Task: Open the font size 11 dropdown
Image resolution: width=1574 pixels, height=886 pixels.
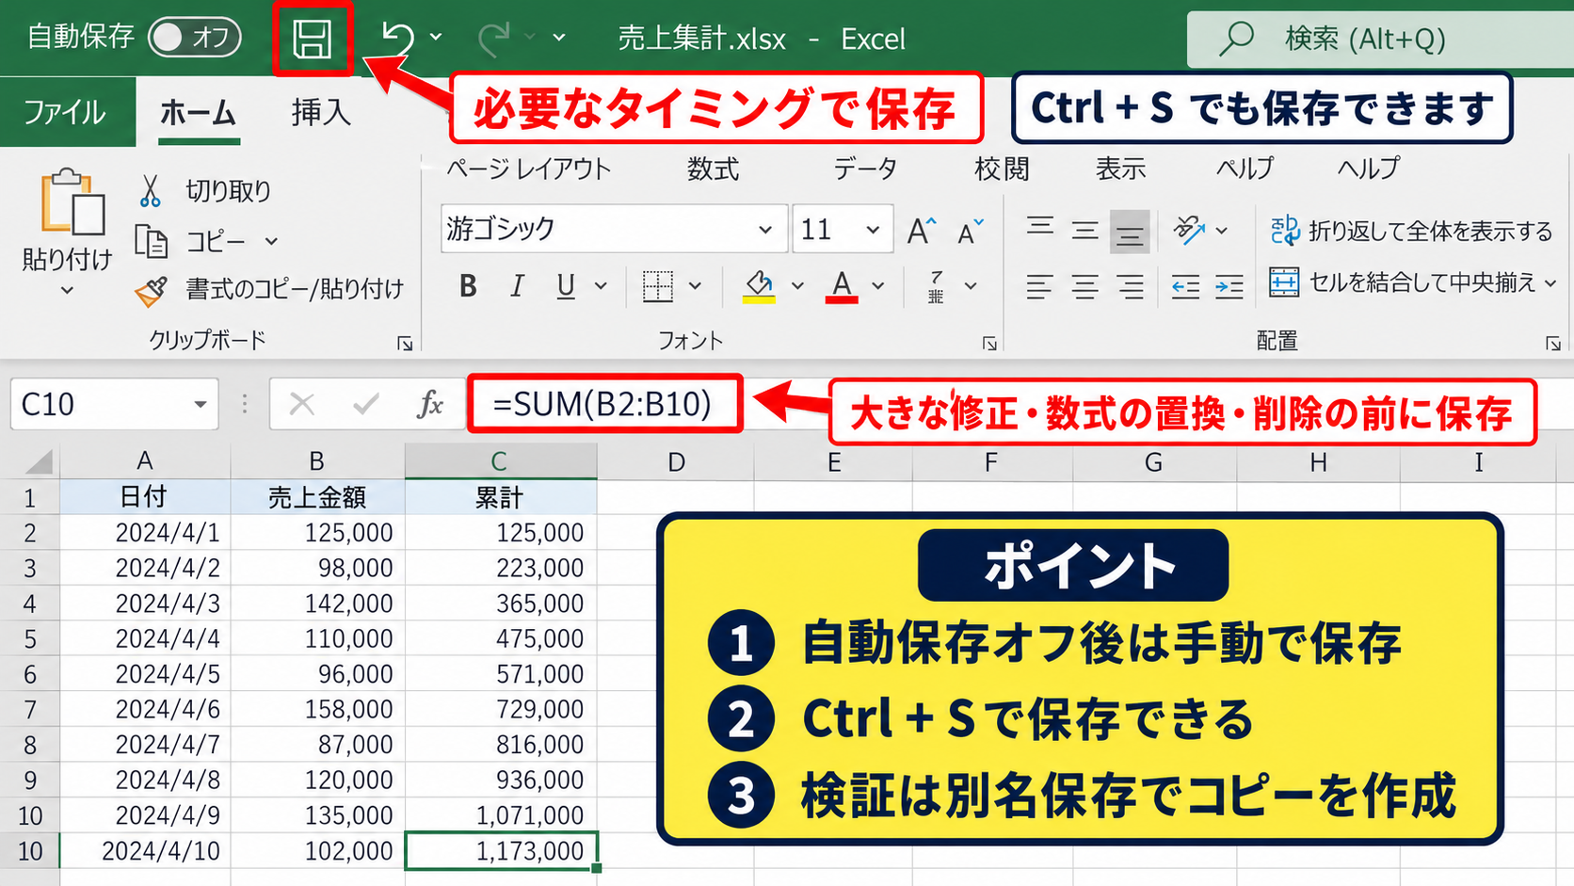Action: click(x=873, y=230)
